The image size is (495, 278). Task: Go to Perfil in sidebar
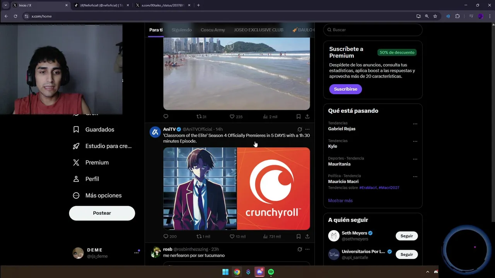pos(86,179)
